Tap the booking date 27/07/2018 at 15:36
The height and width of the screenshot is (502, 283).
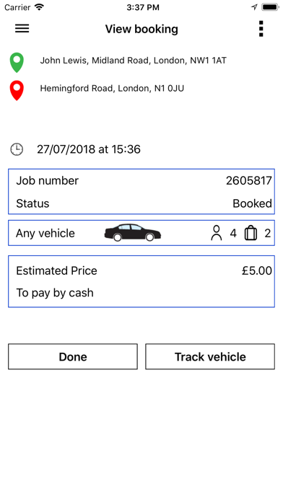click(x=89, y=149)
